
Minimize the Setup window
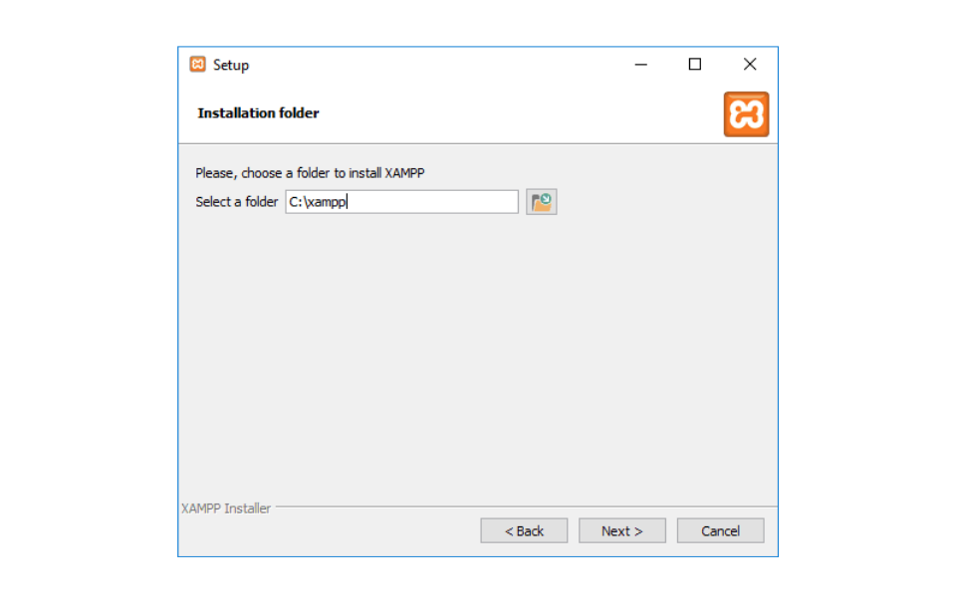(x=641, y=65)
